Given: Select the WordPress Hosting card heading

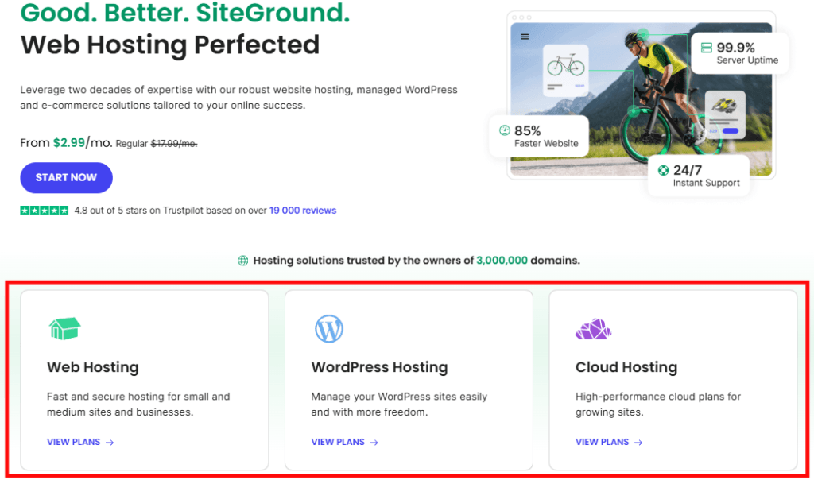Looking at the screenshot, I should (x=379, y=367).
